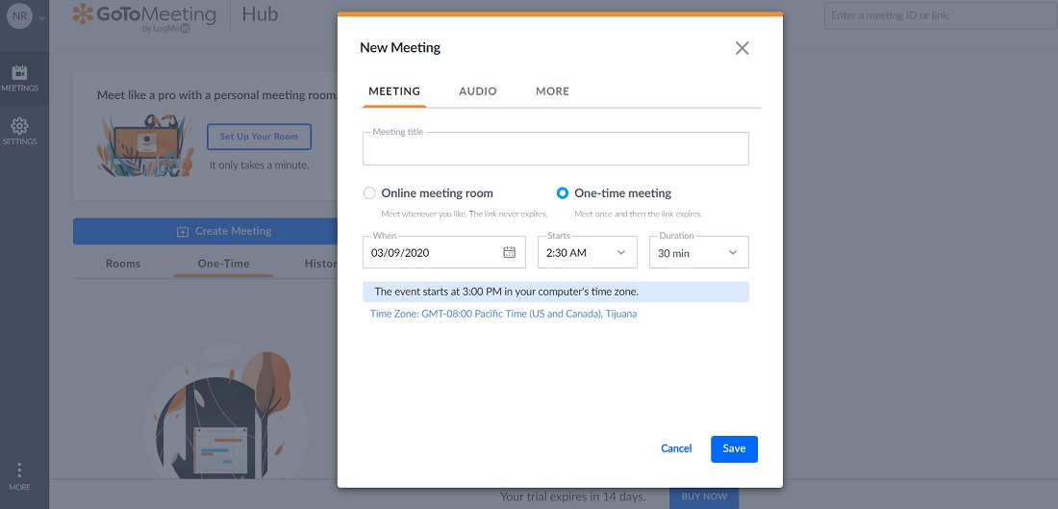Open Meetings in the left sidebar
Screen dimensions: 1058x509
[19, 78]
